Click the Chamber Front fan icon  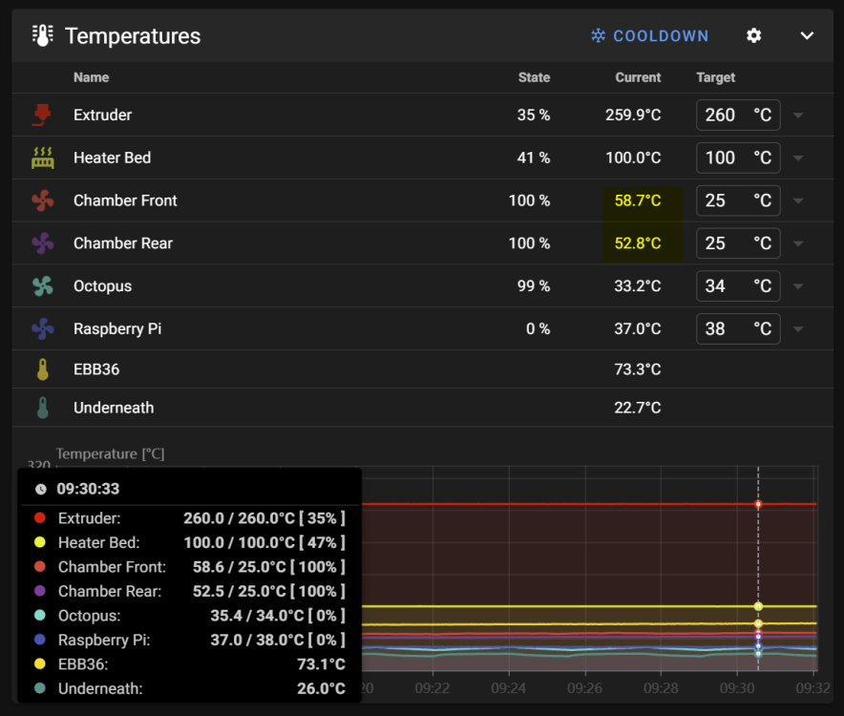coord(43,200)
